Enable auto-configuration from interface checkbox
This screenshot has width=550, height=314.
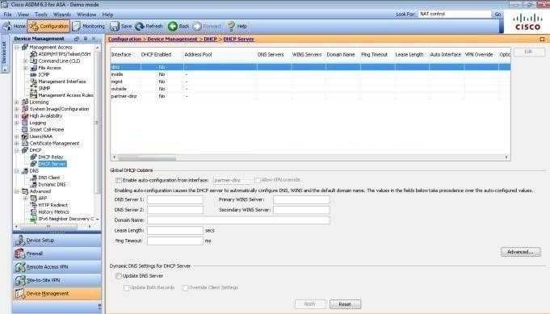[119, 180]
